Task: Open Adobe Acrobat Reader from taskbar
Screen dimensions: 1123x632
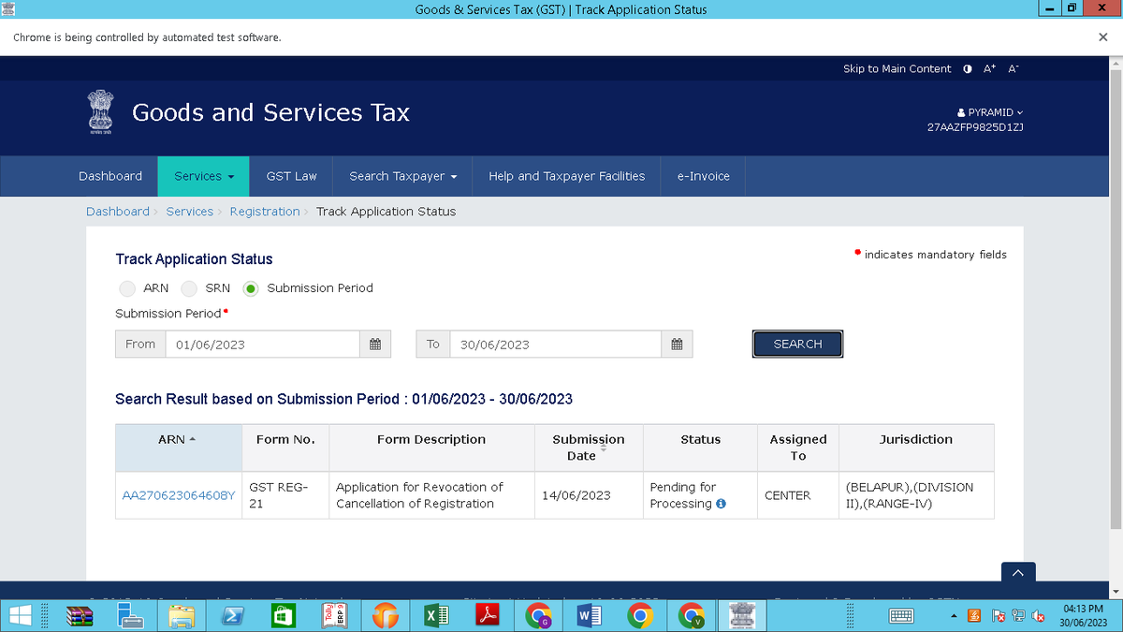Action: tap(488, 616)
